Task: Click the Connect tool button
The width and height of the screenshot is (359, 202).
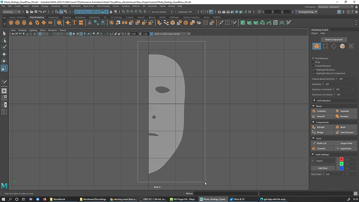Action: tap(323, 148)
